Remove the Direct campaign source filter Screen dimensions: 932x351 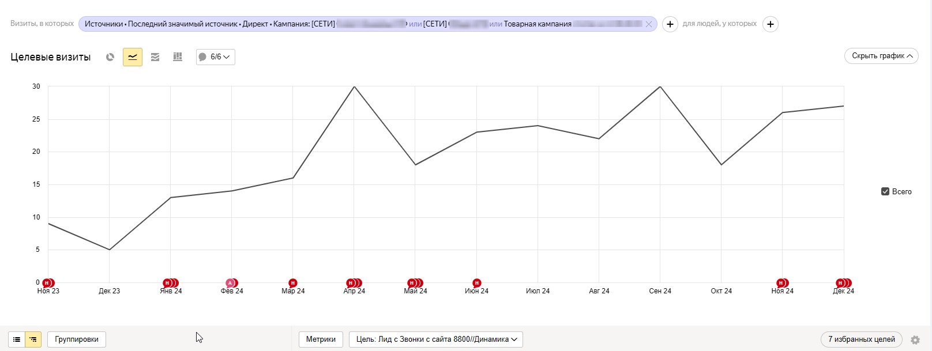[649, 24]
